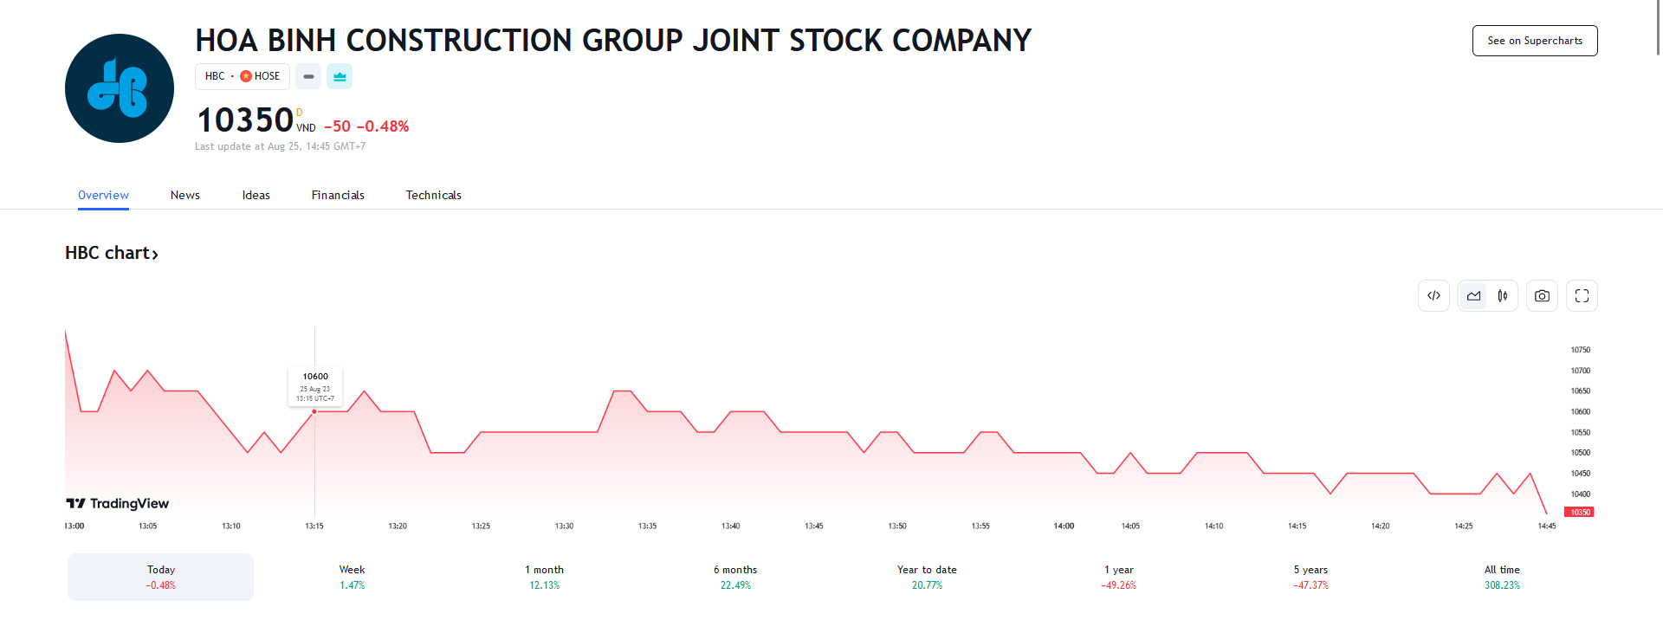Select the Today time range
This screenshot has width=1663, height=633.
coord(161,577)
